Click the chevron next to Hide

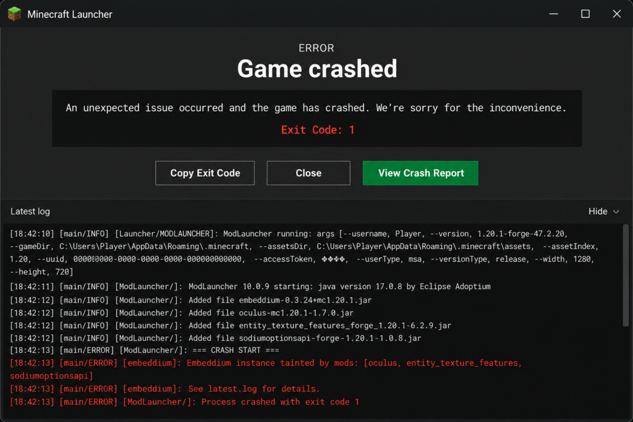616,212
